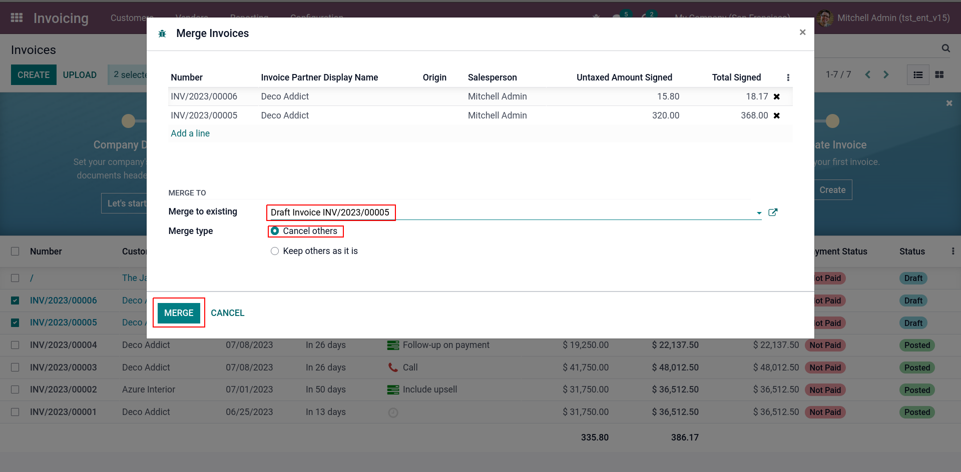Sort the background invoice list by Number

pos(46,251)
